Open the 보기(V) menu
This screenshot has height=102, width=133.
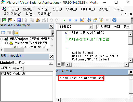[43, 9]
